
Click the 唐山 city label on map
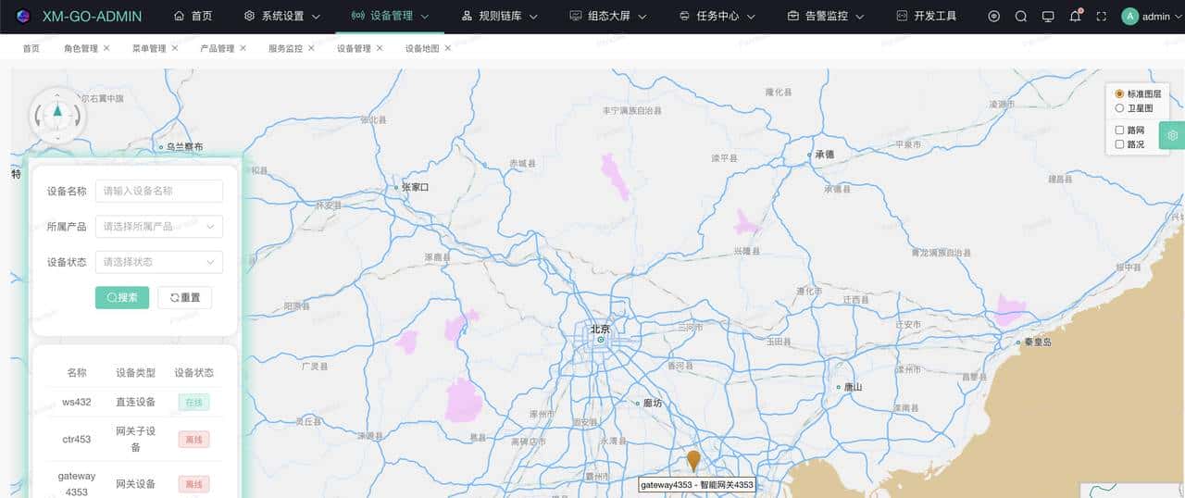tap(854, 387)
